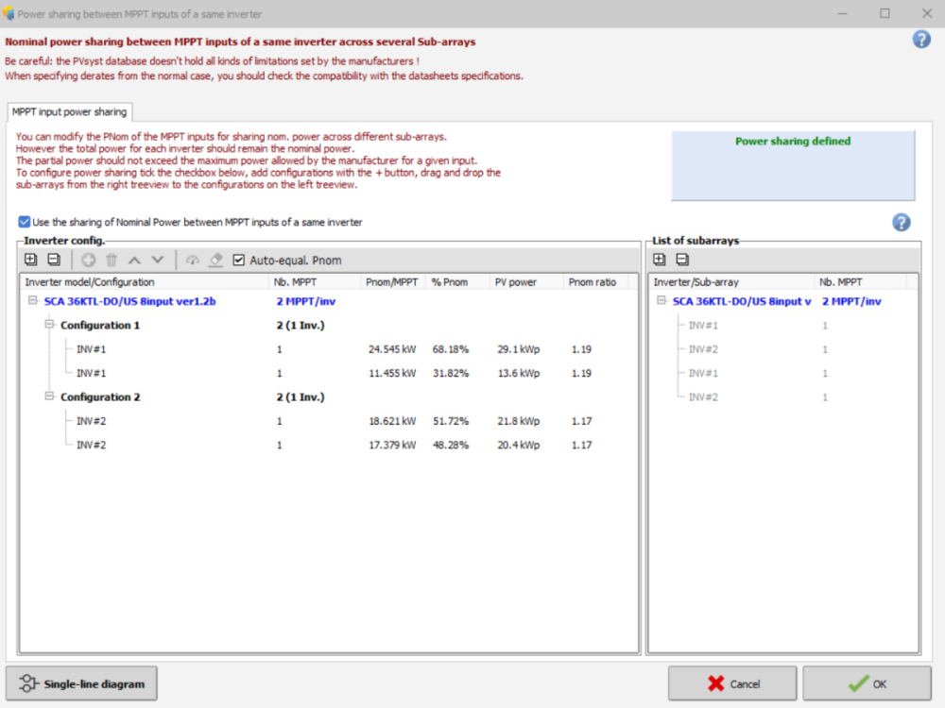Screen dimensions: 945x708
Task: Click collapse-all icon in List of subarrays
Action: click(682, 260)
